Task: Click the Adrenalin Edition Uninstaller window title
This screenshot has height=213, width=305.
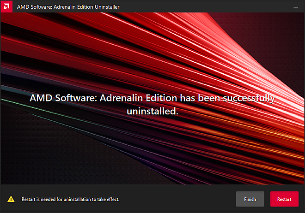Action: 68,7
